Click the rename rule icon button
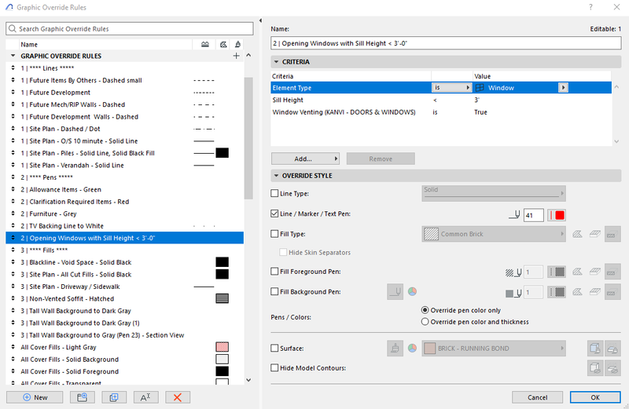The image size is (629, 409). (145, 397)
